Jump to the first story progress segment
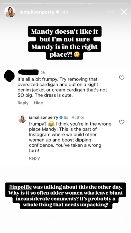The width and height of the screenshot is (131, 233). 24,3
